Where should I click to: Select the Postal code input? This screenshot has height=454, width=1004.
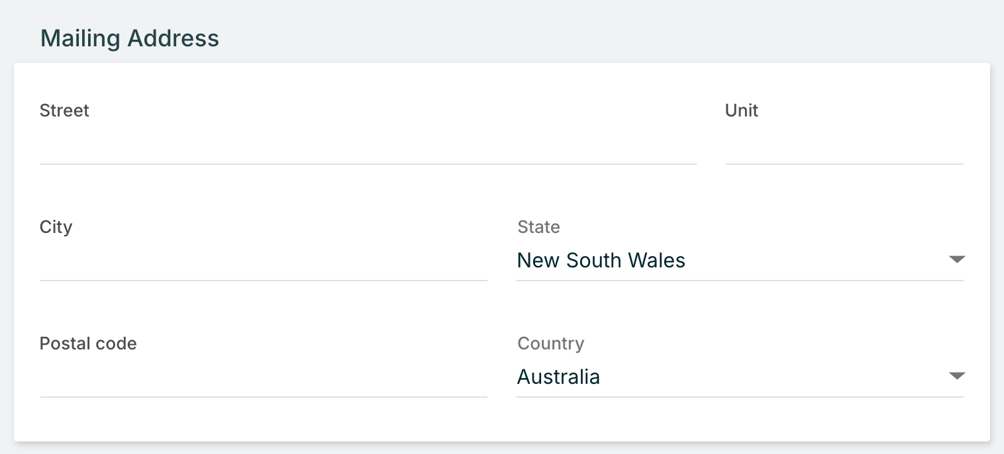263,379
